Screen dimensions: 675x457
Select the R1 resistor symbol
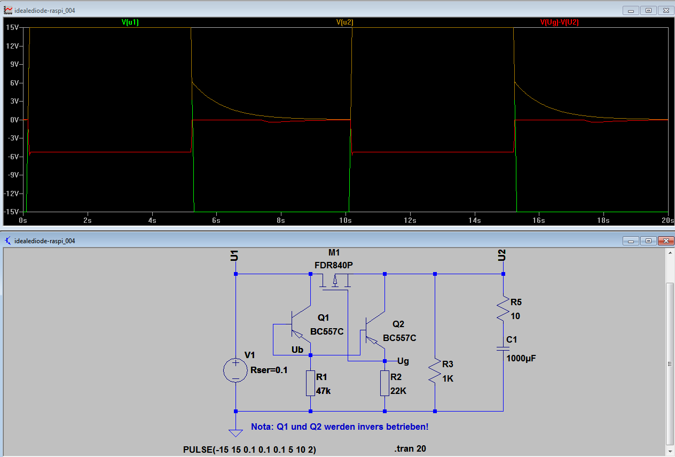coord(310,383)
